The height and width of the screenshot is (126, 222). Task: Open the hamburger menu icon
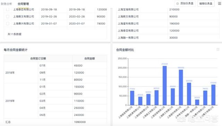(220, 3)
